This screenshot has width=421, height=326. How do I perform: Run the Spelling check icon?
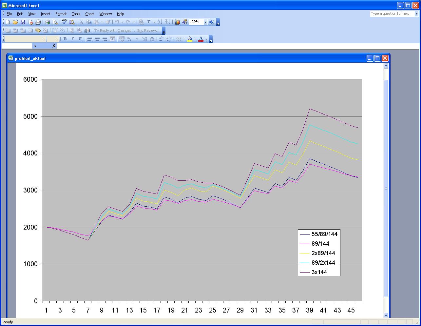tap(64, 22)
